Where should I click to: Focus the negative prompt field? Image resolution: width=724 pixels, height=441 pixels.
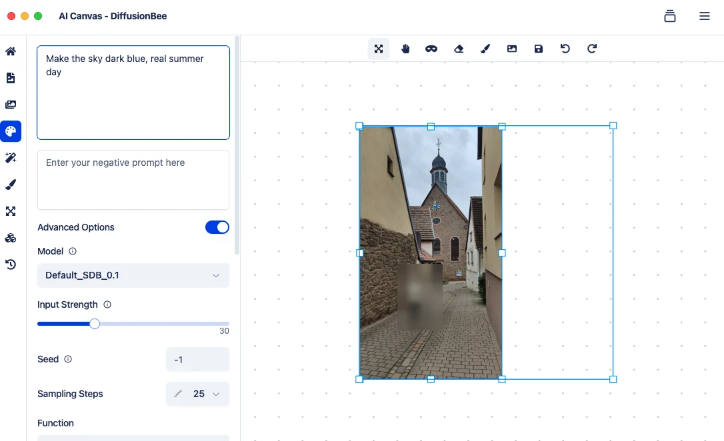pos(133,180)
